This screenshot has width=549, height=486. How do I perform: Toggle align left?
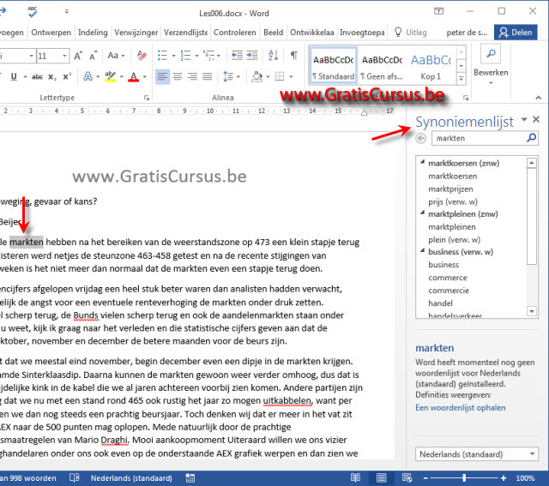(162, 76)
